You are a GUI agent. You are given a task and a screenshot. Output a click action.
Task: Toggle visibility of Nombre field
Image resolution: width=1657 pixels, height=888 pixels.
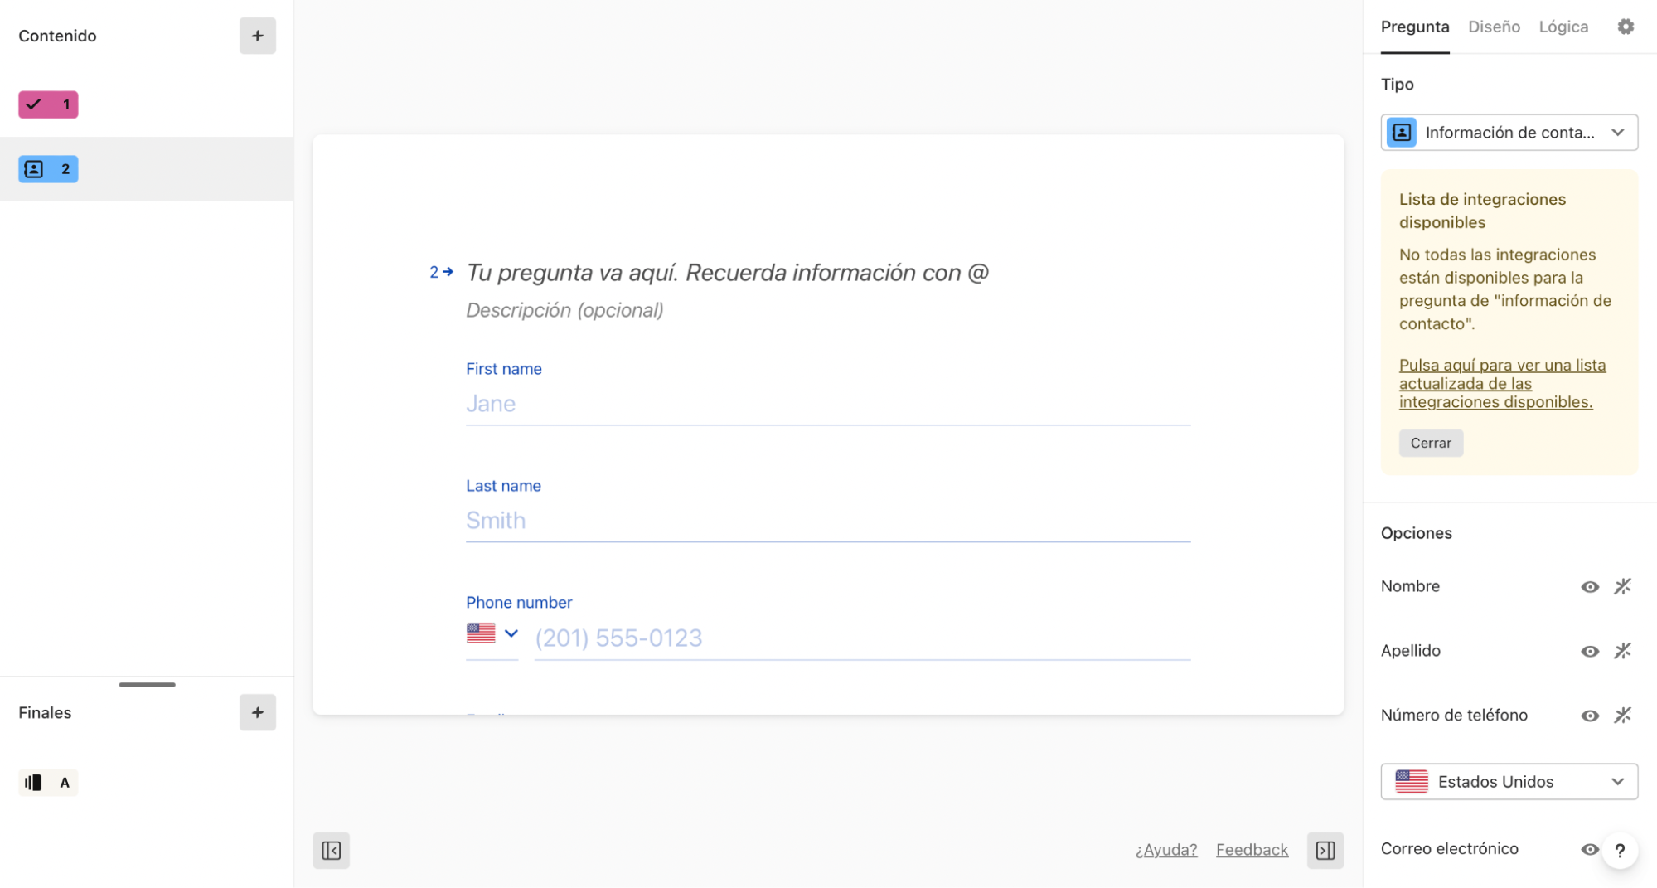(x=1589, y=587)
